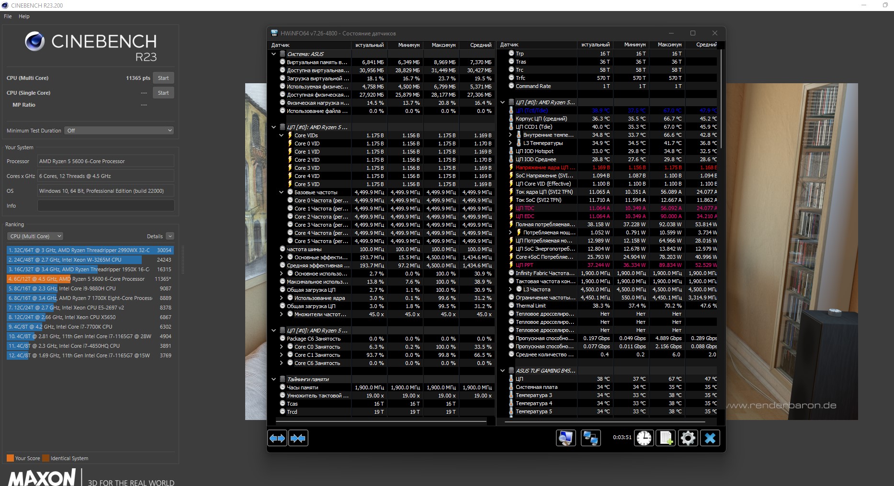Select ranking row Intel Core i7-4850HQ CPU

(90, 346)
